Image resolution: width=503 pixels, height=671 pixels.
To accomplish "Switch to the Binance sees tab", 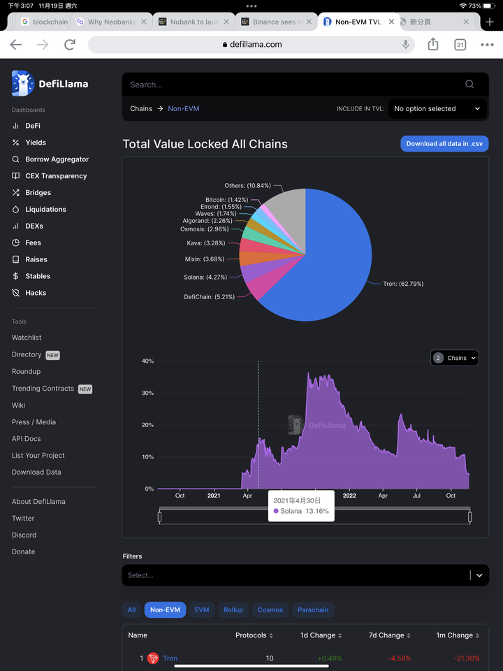I will coord(277,22).
